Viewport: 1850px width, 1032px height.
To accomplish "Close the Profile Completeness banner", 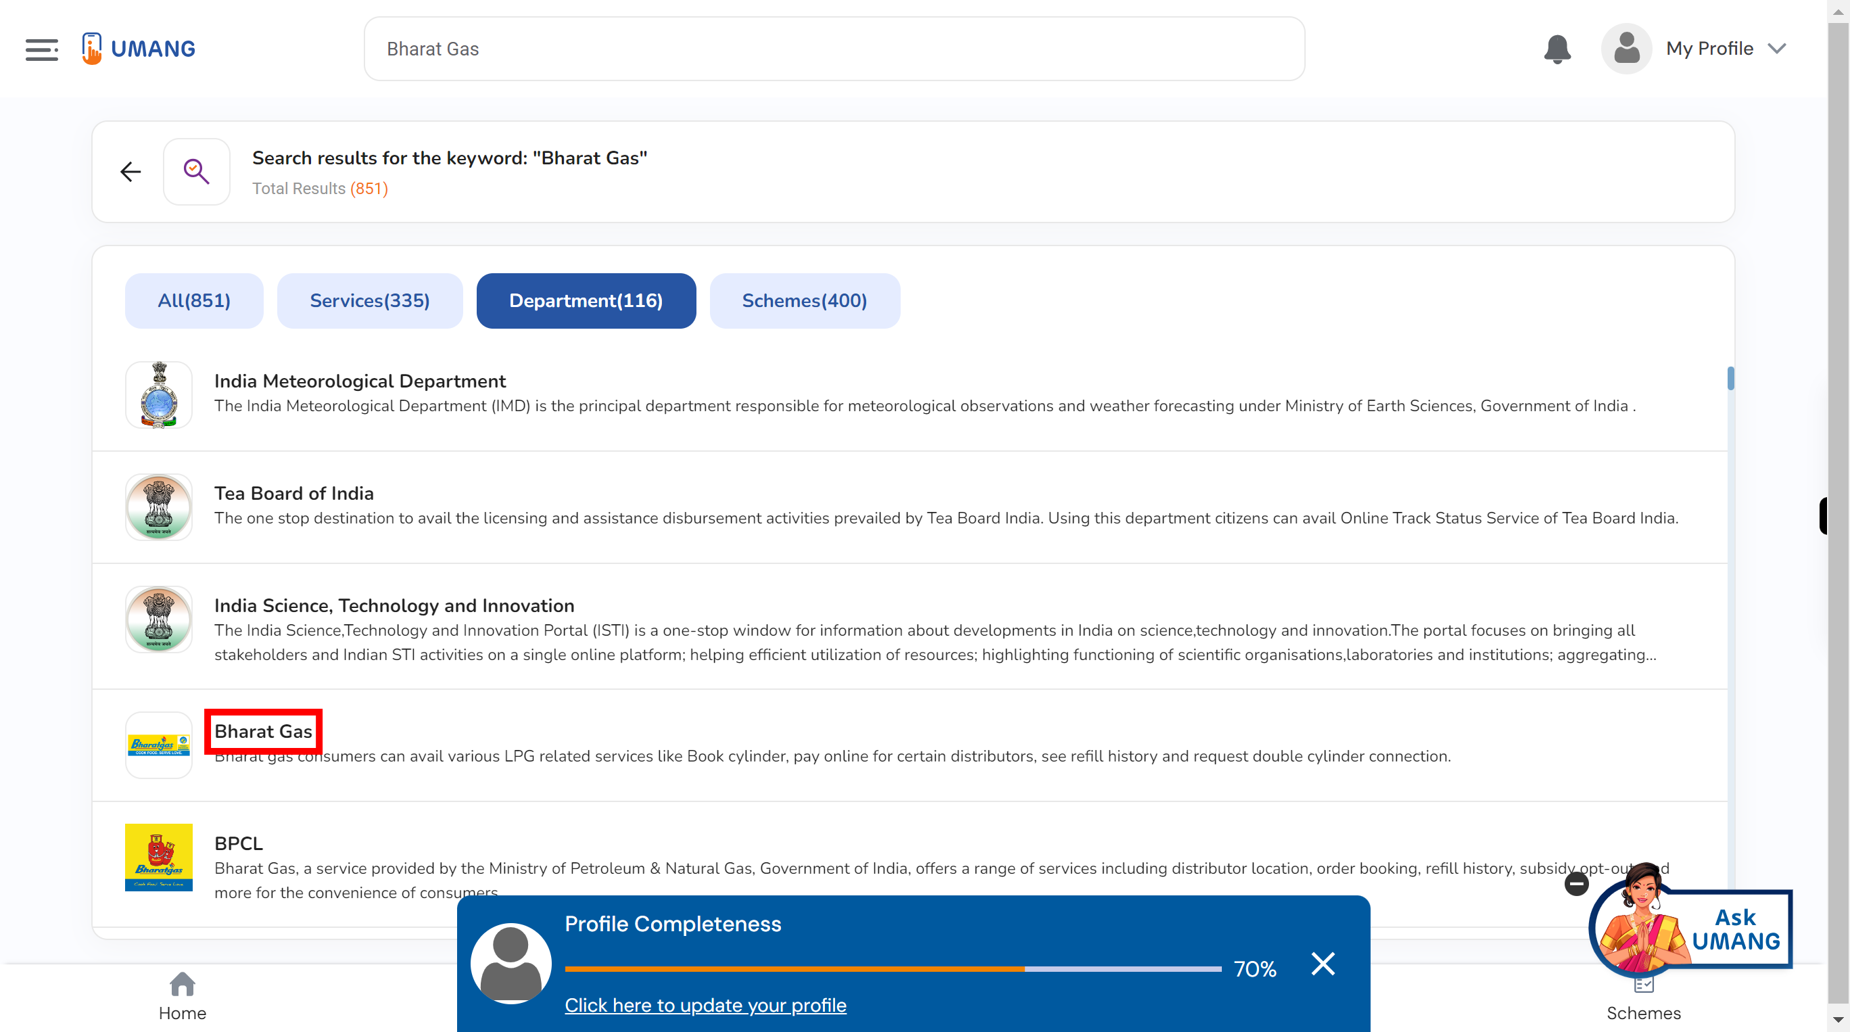I will click(x=1322, y=964).
